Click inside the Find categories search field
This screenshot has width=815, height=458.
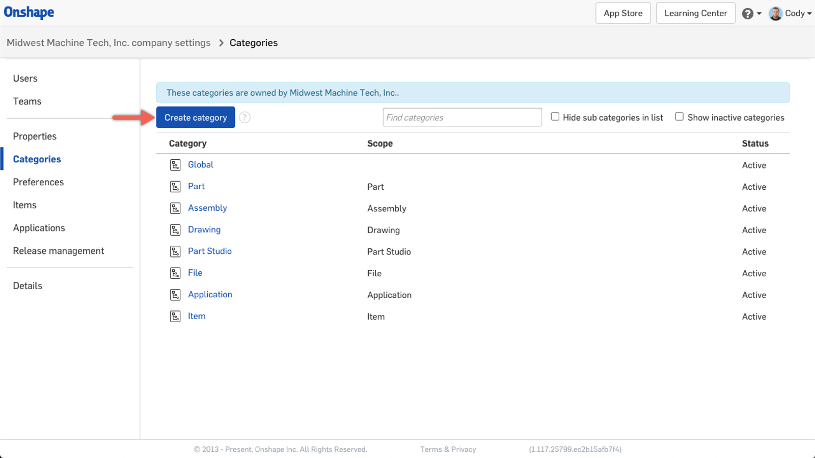[x=461, y=117]
